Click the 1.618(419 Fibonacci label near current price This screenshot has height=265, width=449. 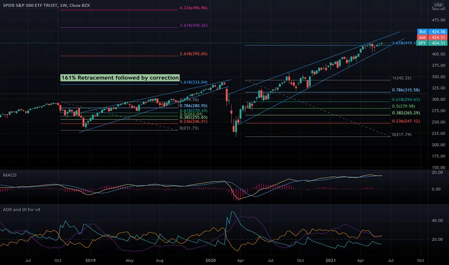404,43
